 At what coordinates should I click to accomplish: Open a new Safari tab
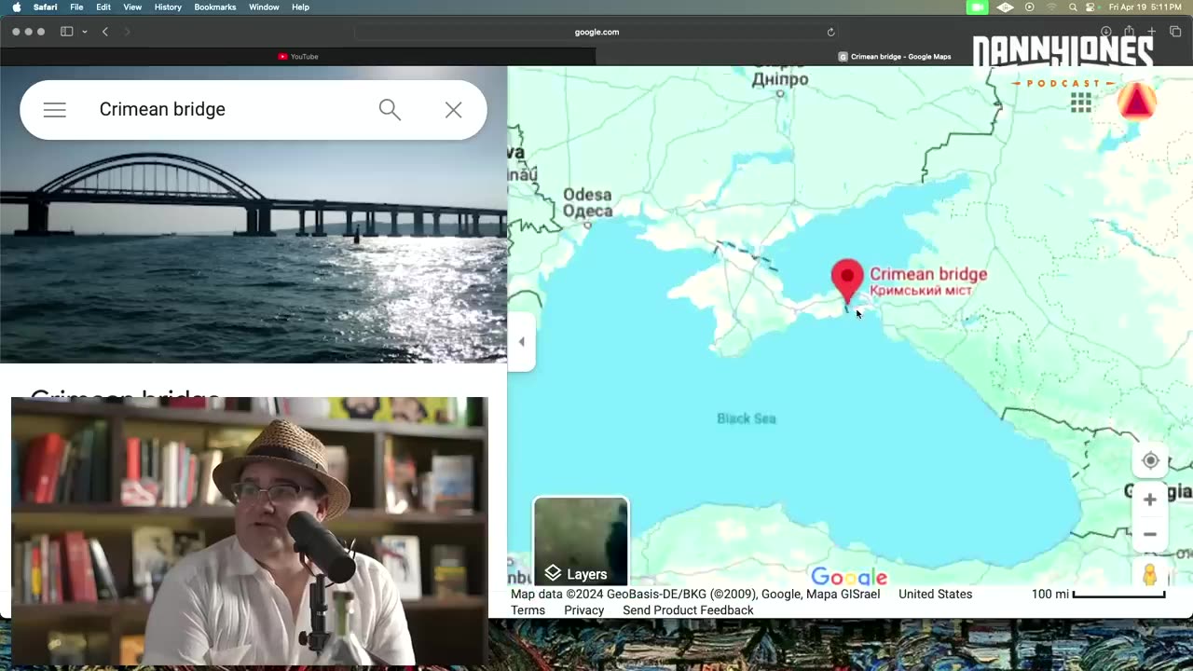coord(1151,32)
